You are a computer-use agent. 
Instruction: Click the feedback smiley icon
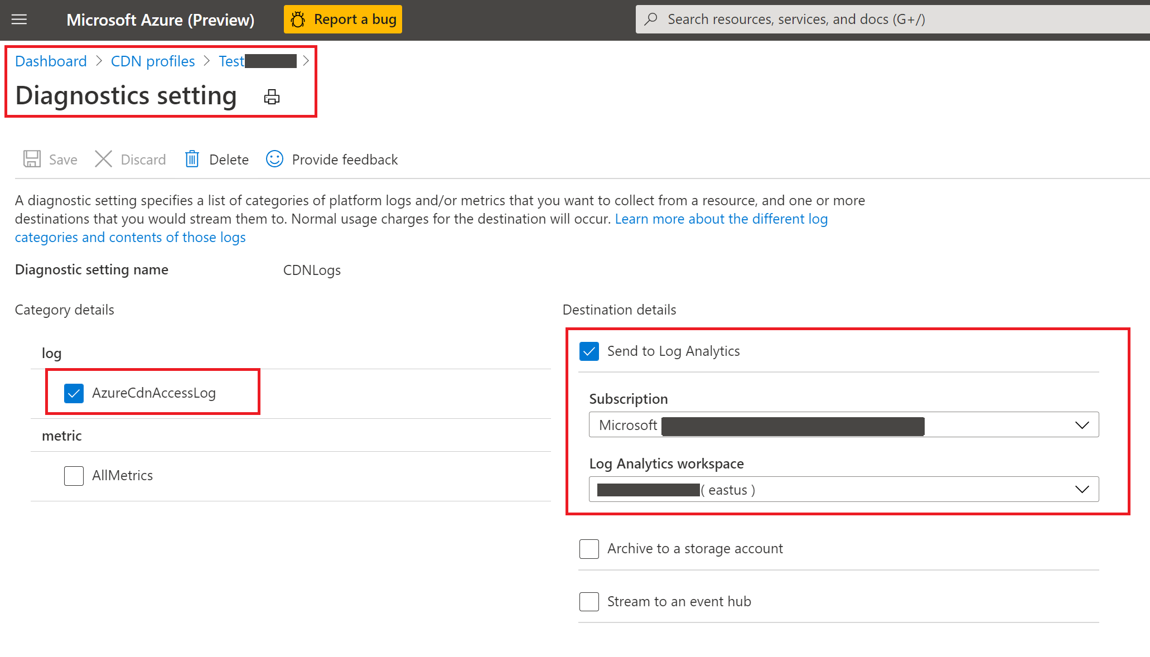tap(274, 159)
